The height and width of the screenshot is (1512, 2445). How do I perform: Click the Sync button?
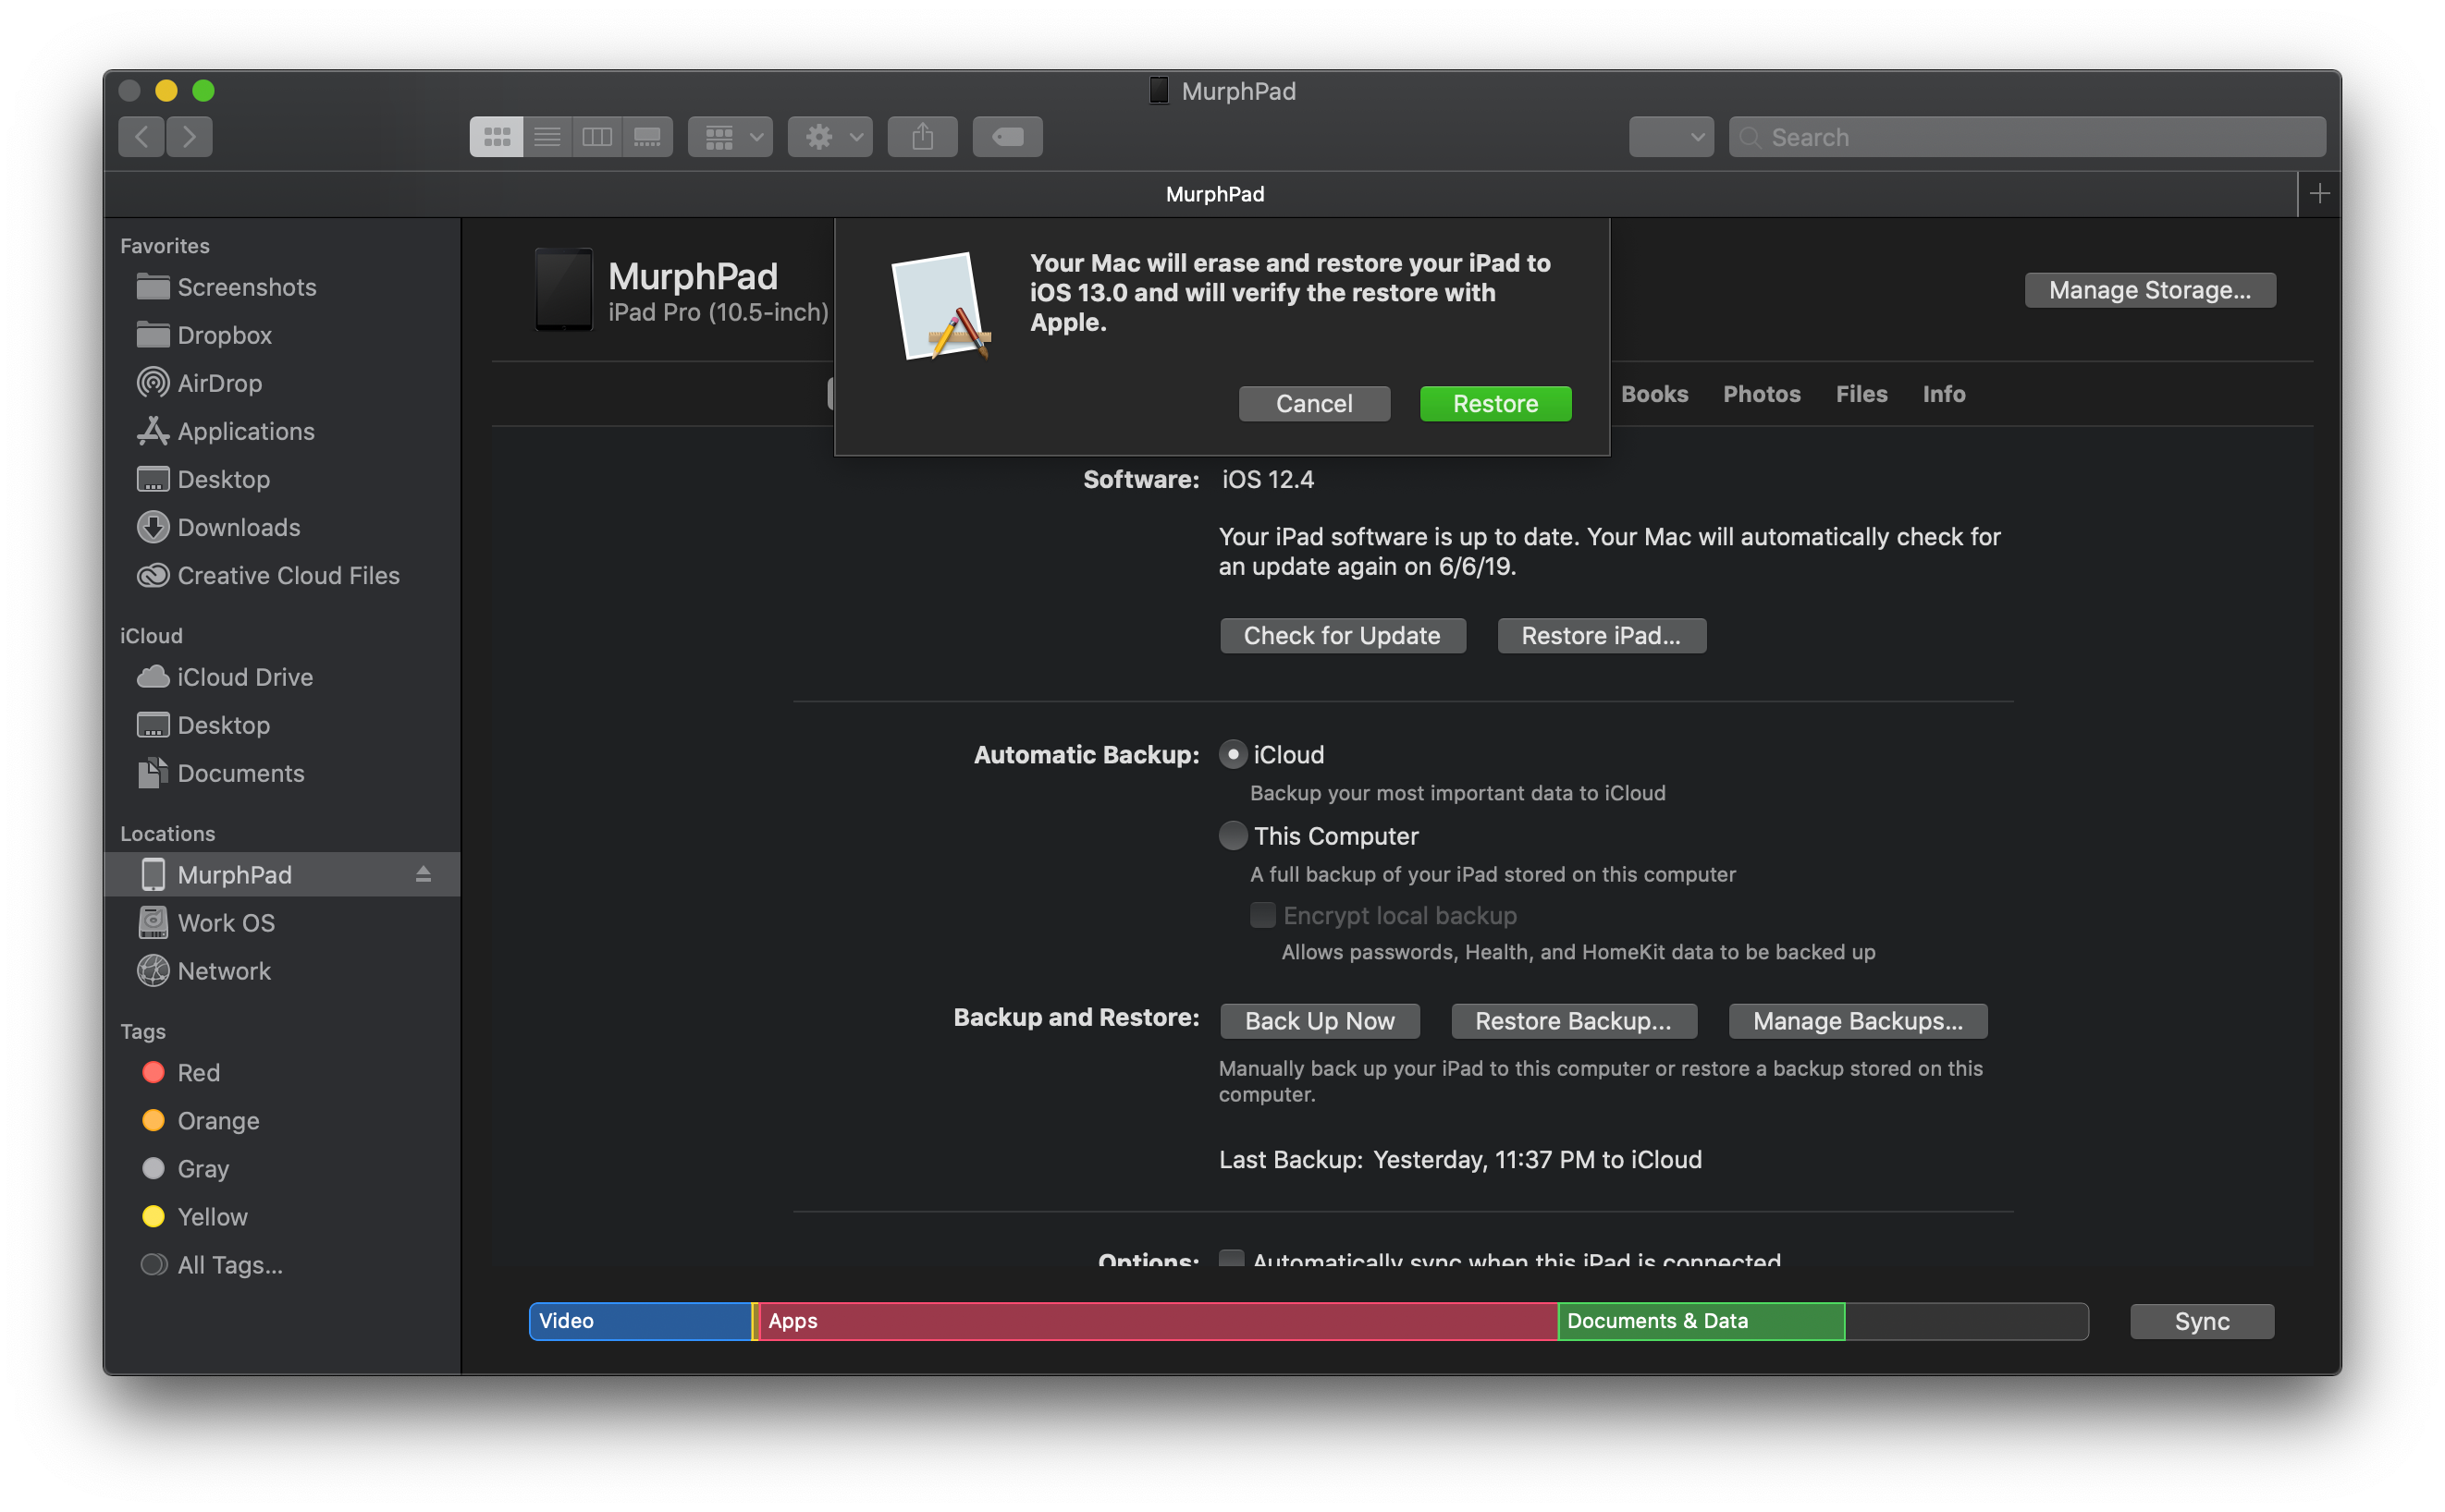[x=2202, y=1321]
